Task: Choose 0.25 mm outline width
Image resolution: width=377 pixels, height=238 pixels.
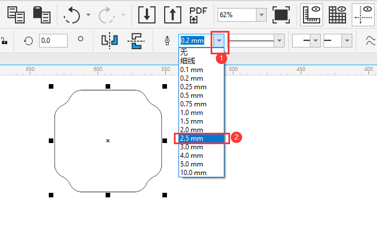Action: click(x=201, y=87)
